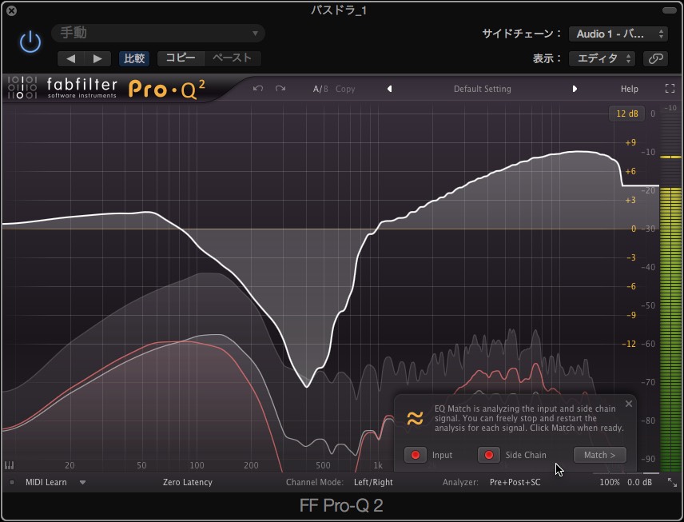Click the 1k frequency axis label
Image resolution: width=684 pixels, height=522 pixels.
pos(378,465)
